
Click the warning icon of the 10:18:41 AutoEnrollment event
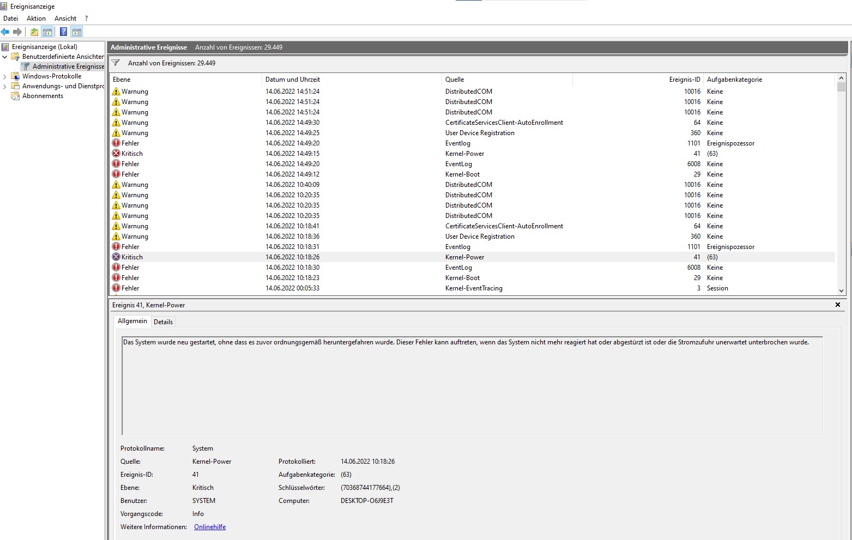tap(116, 226)
